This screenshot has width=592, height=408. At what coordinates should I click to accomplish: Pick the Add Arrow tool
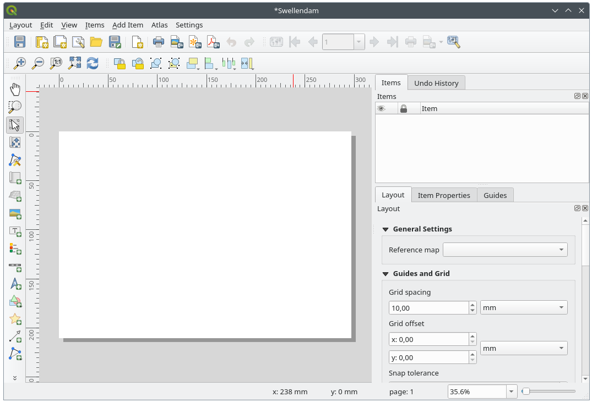15,337
